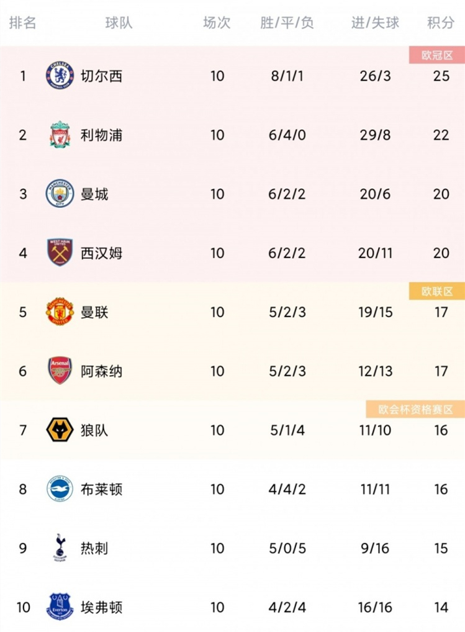Tap the 胜/平/负 column header

pos(287,23)
